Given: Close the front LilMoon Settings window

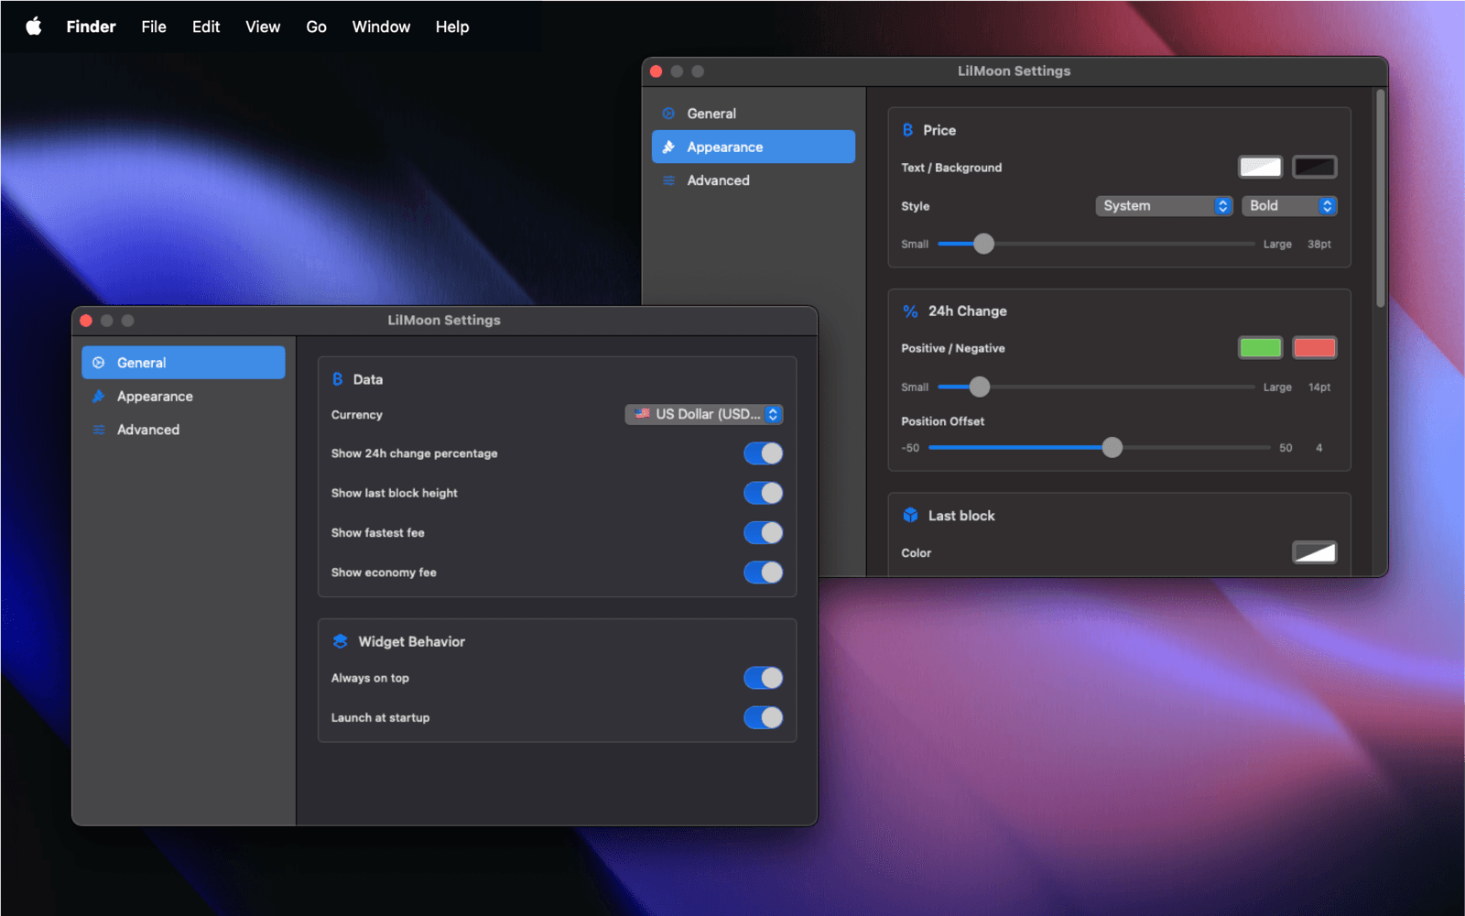Looking at the screenshot, I should click(x=86, y=321).
